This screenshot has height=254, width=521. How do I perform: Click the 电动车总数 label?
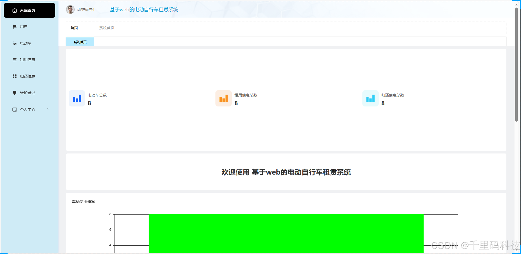(x=97, y=95)
